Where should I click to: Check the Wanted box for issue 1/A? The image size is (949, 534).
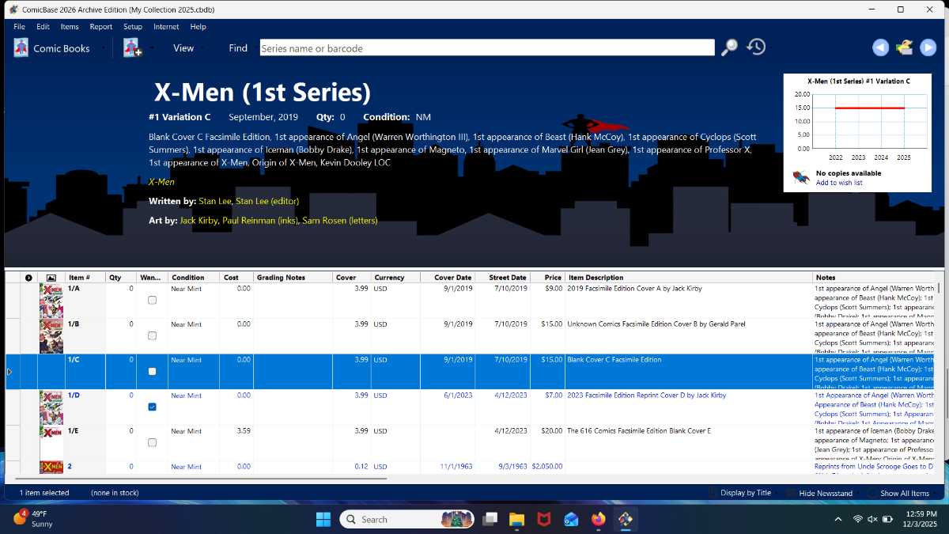[x=152, y=301]
